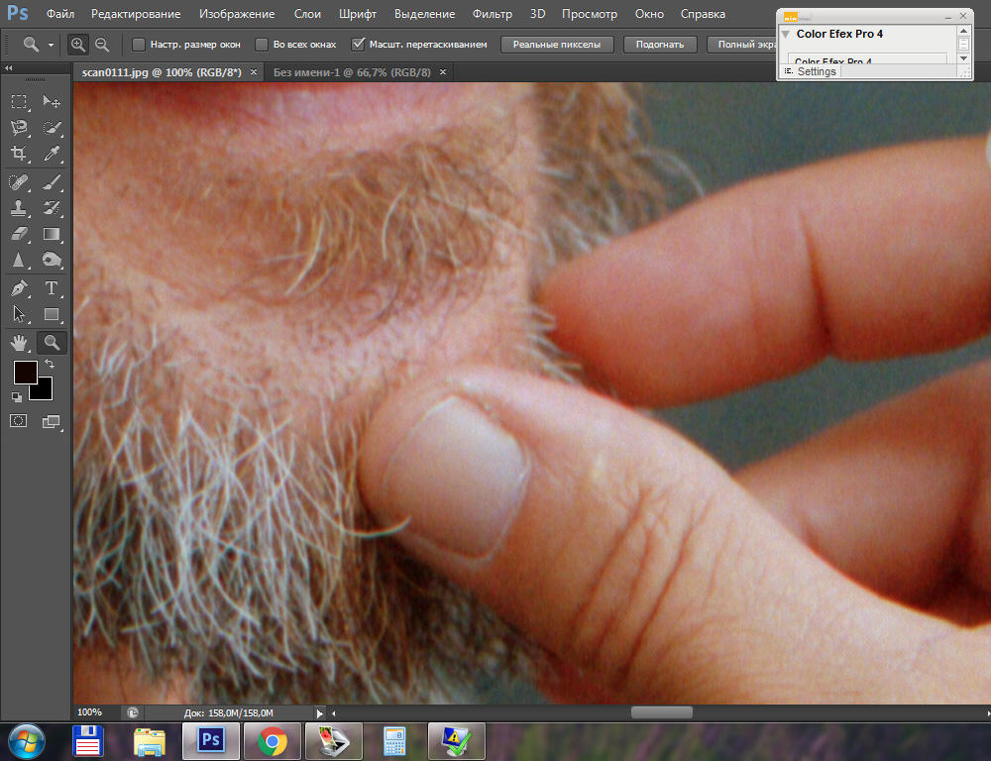
Task: Select the Type tool
Action: [x=52, y=288]
